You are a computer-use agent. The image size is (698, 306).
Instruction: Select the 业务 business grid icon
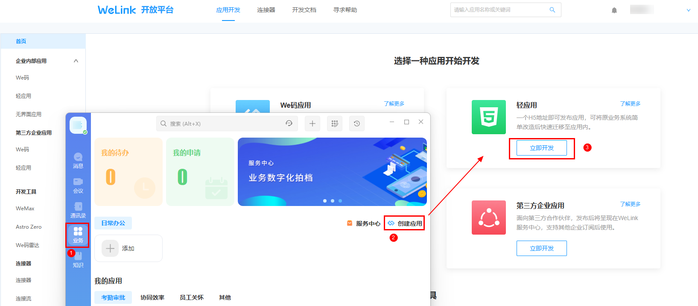[x=78, y=235]
